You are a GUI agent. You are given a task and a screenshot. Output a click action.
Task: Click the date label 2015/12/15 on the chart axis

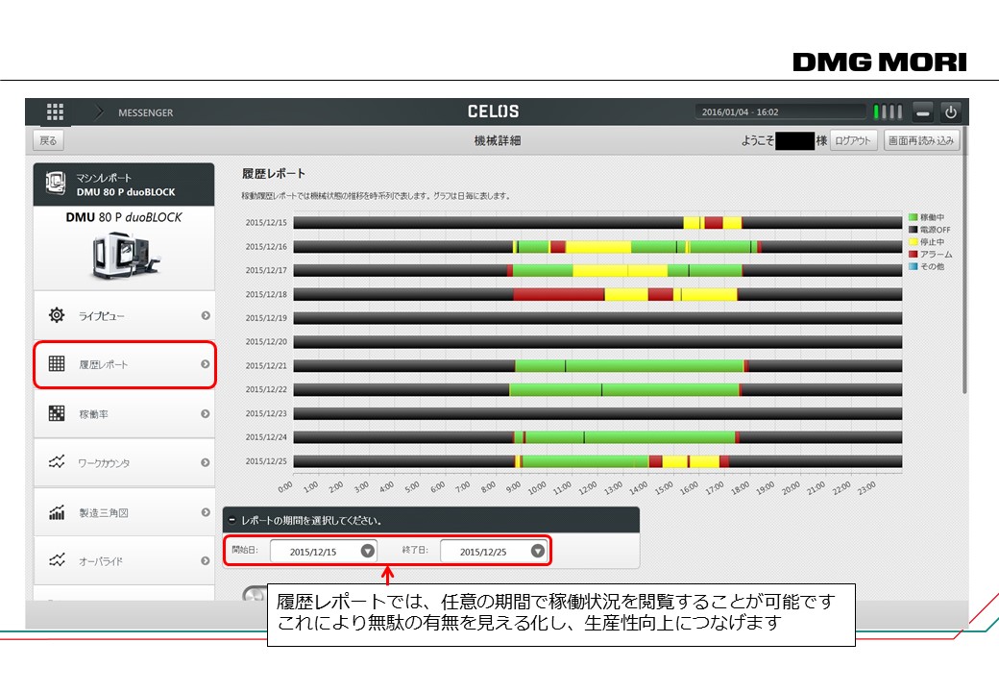click(266, 223)
